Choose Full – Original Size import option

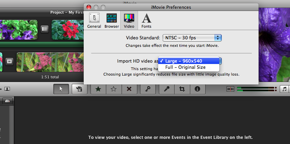pyautogui.click(x=189, y=67)
